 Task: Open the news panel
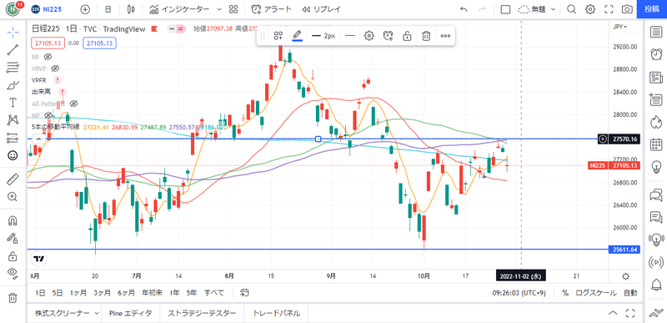tap(656, 78)
